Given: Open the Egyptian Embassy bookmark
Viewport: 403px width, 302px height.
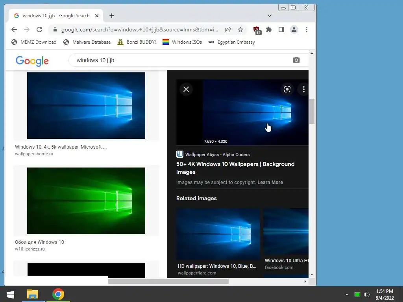Looking at the screenshot, I should click(x=231, y=42).
